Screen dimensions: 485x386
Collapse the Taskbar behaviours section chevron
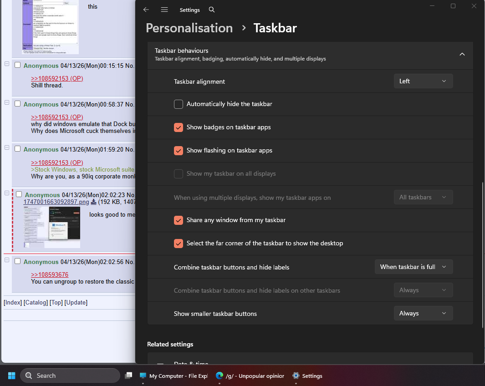pos(462,54)
